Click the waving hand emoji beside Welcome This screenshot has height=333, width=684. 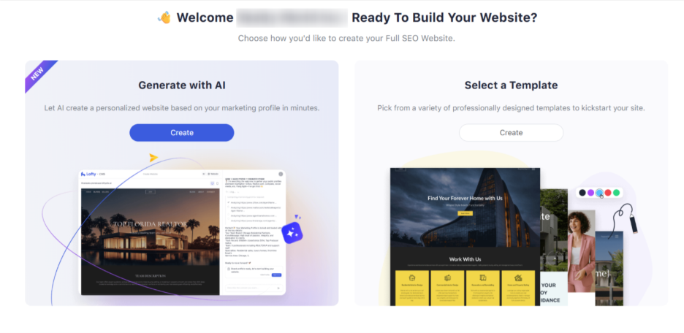point(164,18)
